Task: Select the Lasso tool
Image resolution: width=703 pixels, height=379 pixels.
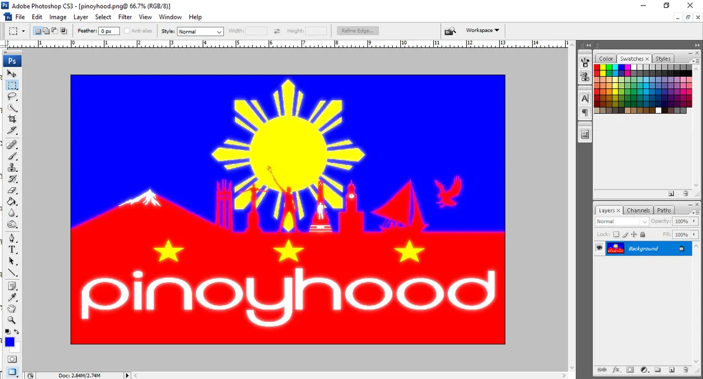Action: click(12, 97)
